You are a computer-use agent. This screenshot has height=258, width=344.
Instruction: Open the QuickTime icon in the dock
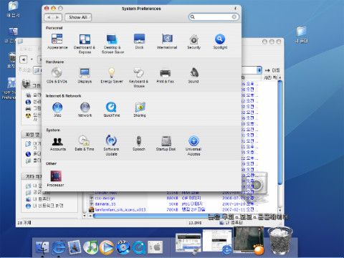click(x=139, y=247)
